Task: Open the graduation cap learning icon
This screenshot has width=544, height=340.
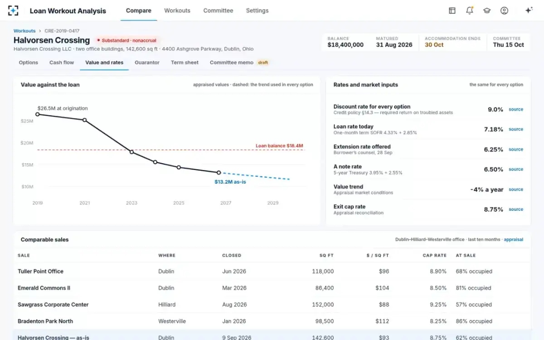Action: (487, 10)
